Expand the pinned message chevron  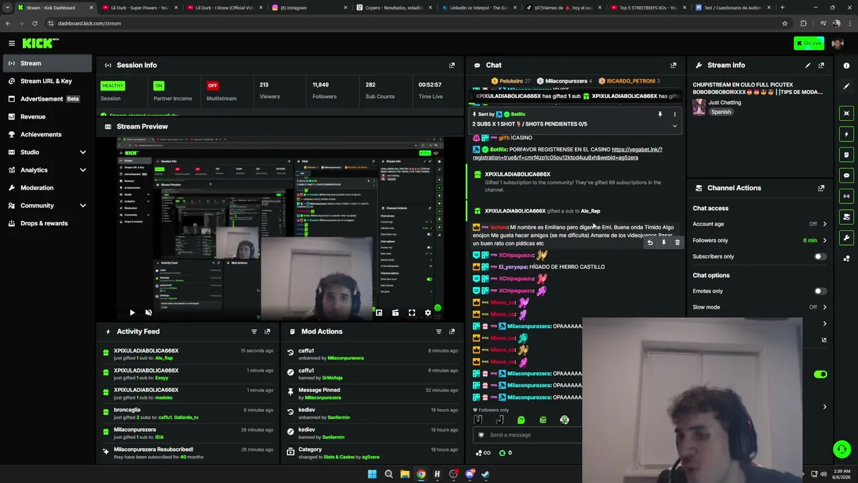coord(675,125)
